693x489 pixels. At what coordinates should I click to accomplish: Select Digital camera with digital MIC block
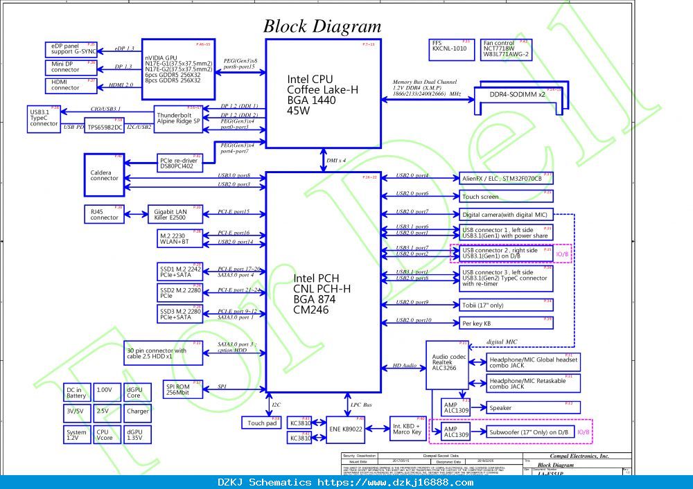tap(506, 214)
